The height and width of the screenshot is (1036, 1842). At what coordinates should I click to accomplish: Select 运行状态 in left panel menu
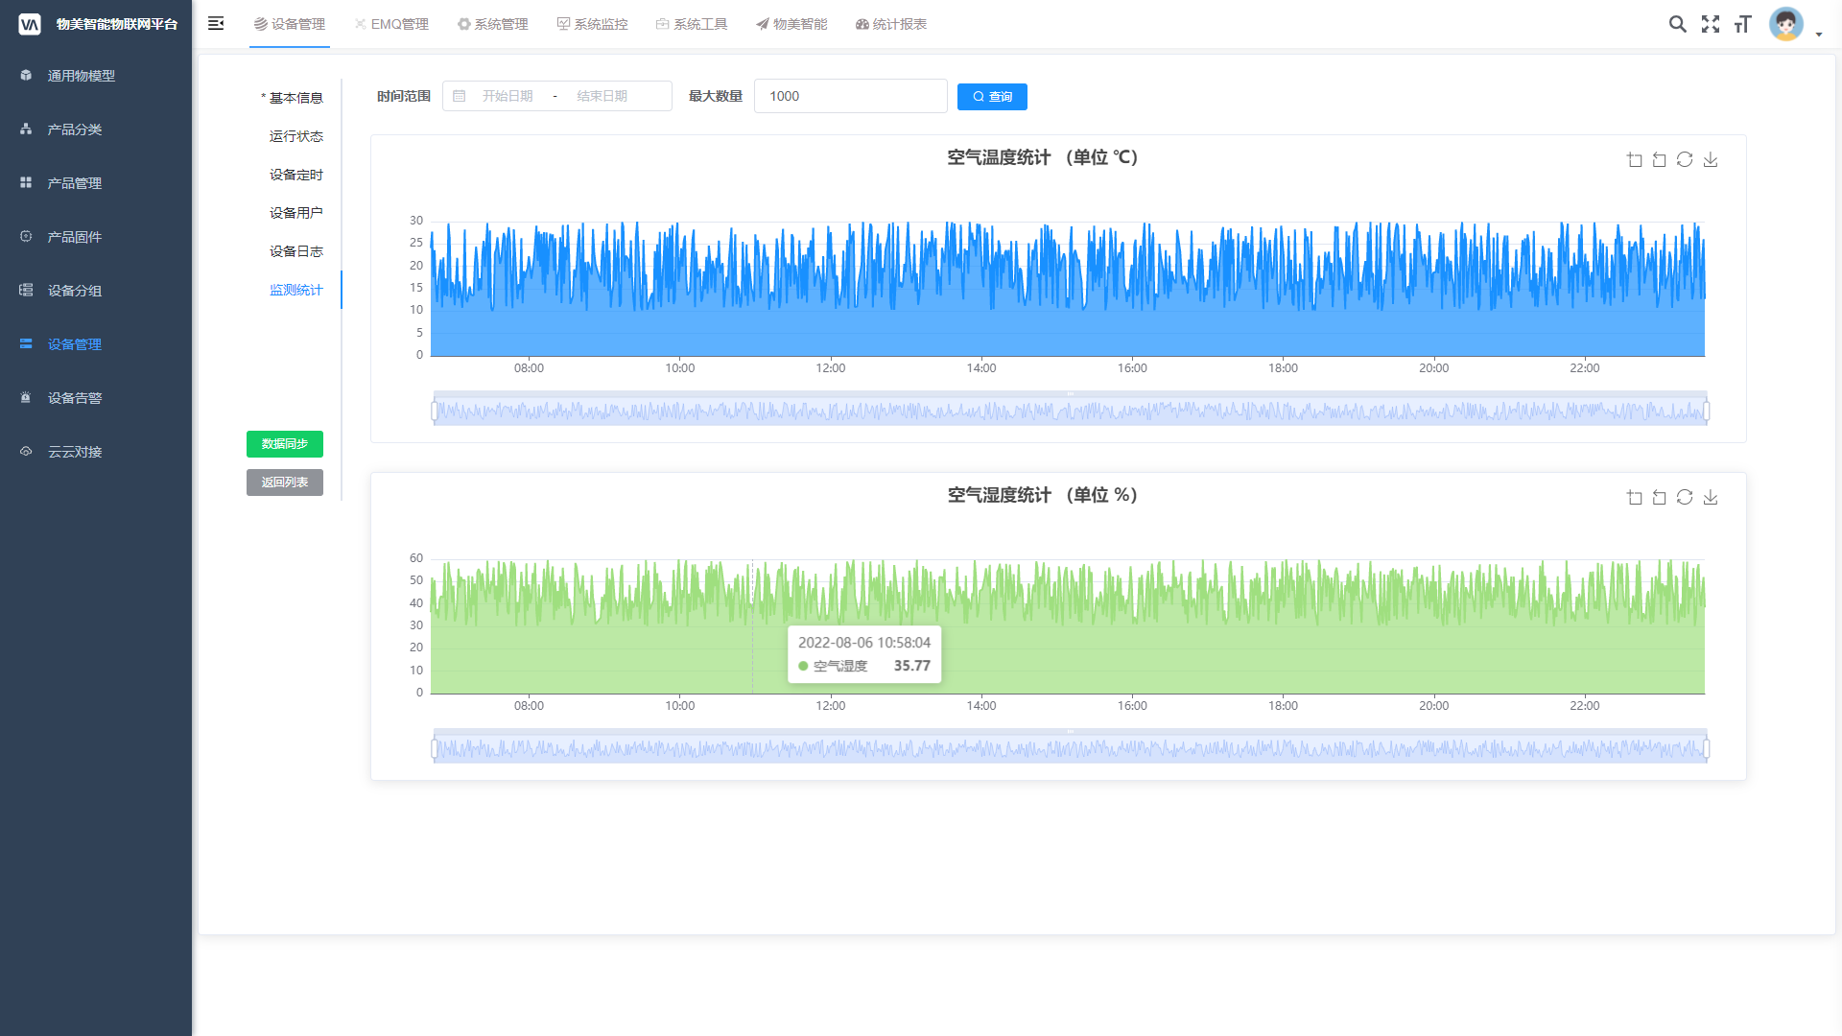296,135
